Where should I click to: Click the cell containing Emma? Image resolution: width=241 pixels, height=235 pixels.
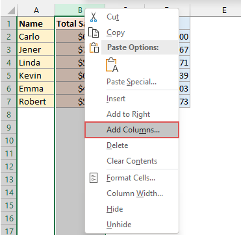point(36,88)
